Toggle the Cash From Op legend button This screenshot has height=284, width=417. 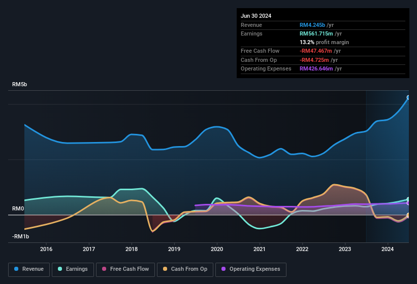[185, 269]
